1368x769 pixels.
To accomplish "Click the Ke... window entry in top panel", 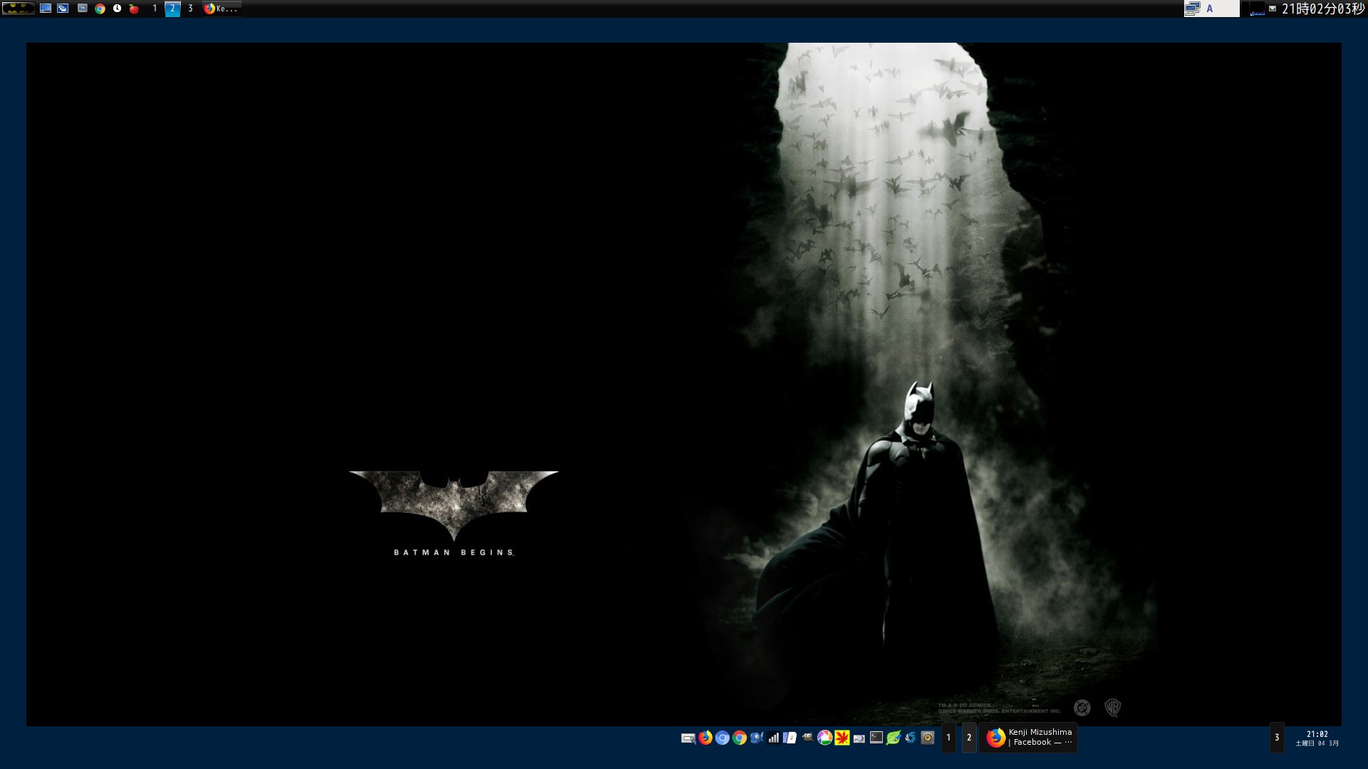I will pyautogui.click(x=221, y=8).
